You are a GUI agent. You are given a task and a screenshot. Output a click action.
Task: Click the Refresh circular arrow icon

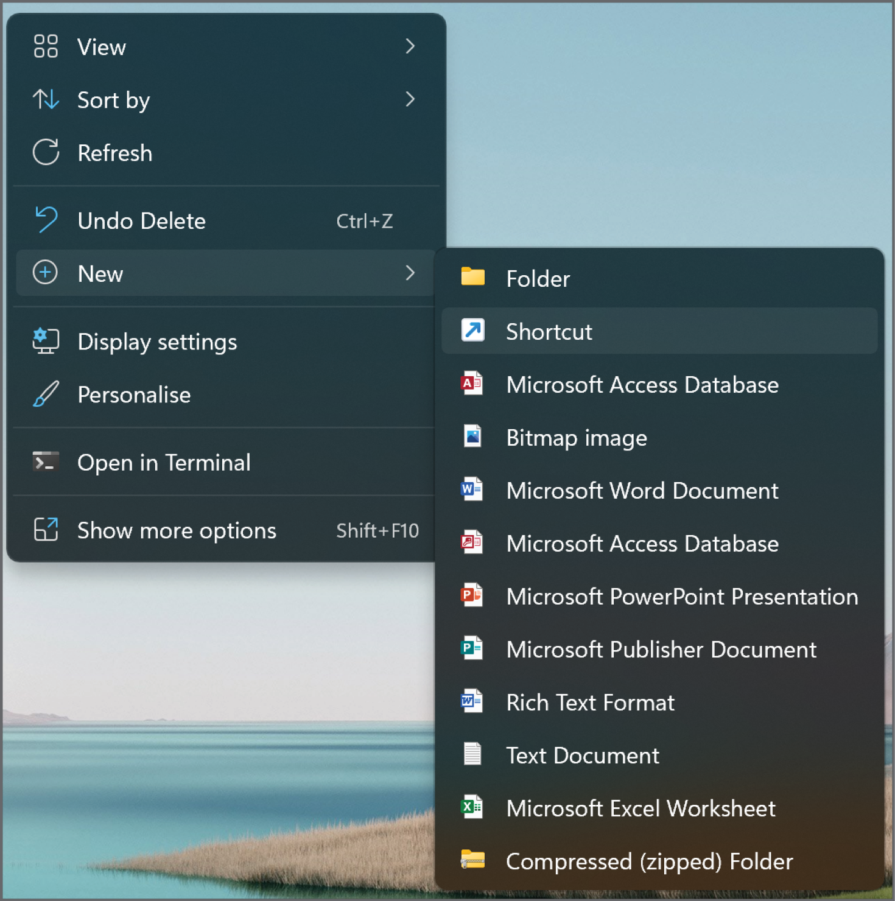(x=46, y=152)
